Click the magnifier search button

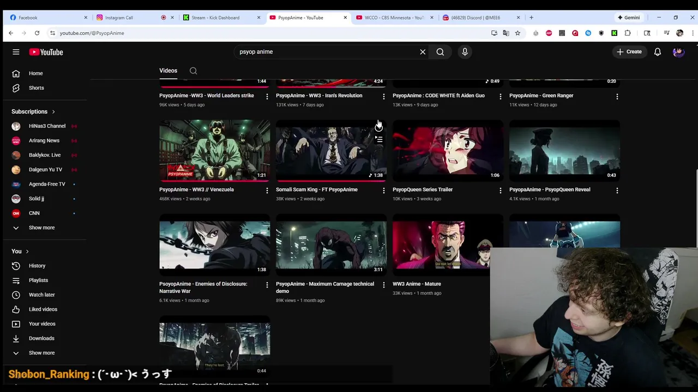(440, 52)
